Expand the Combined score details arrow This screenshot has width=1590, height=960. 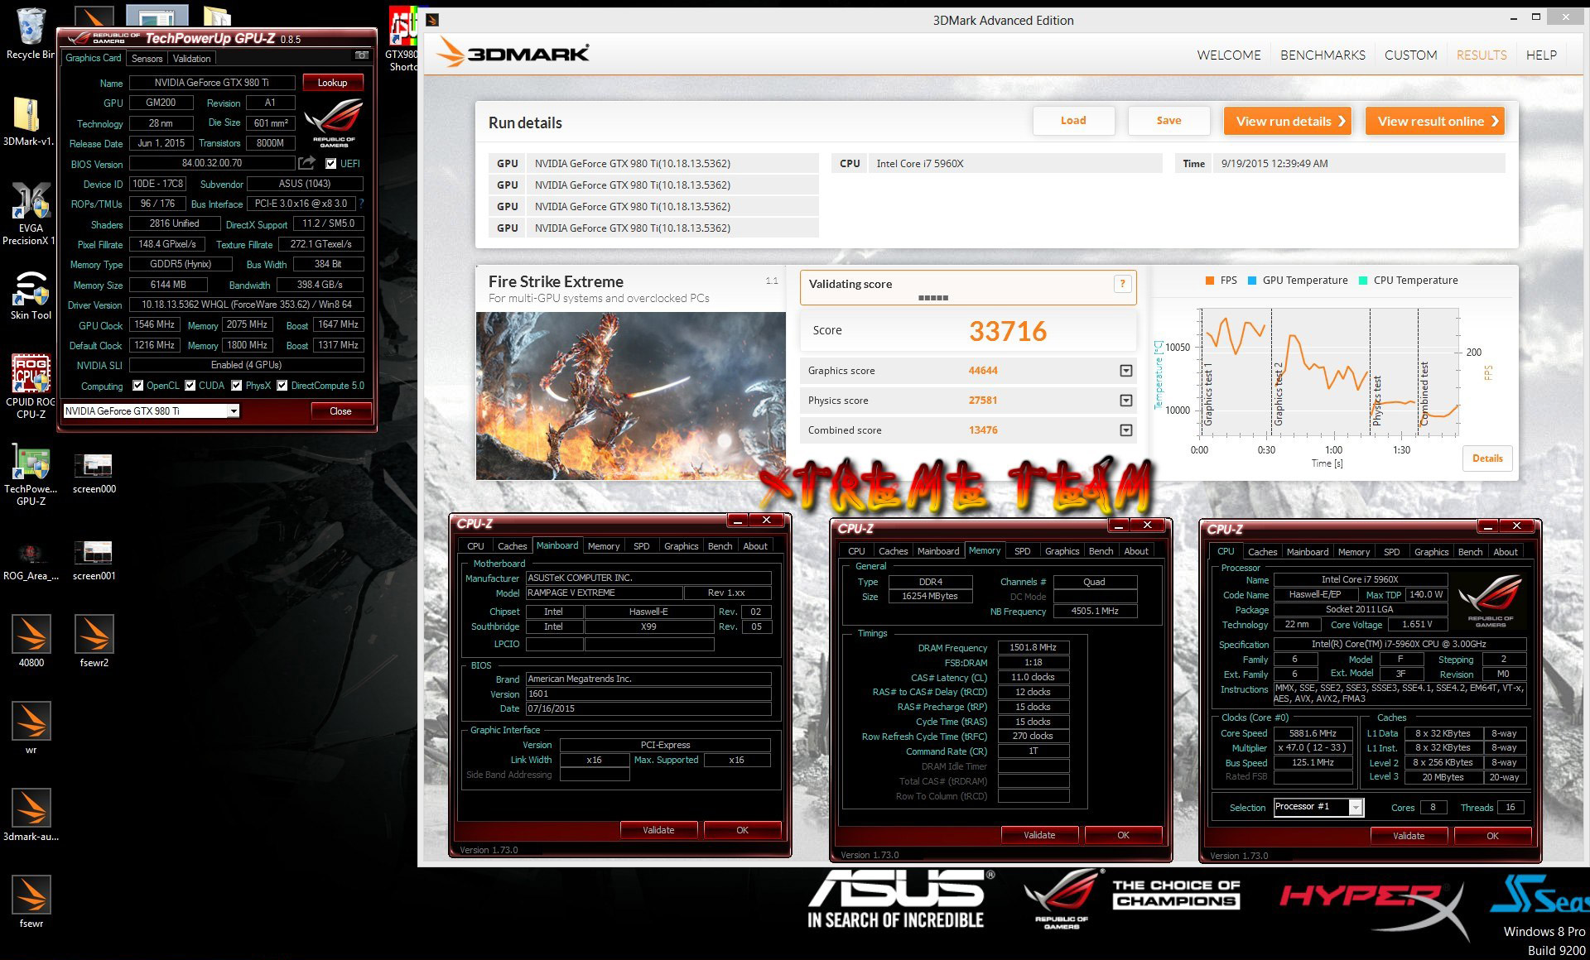point(1125,430)
